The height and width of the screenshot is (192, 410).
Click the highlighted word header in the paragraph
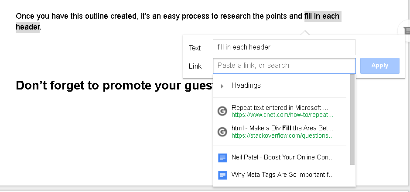click(x=27, y=26)
